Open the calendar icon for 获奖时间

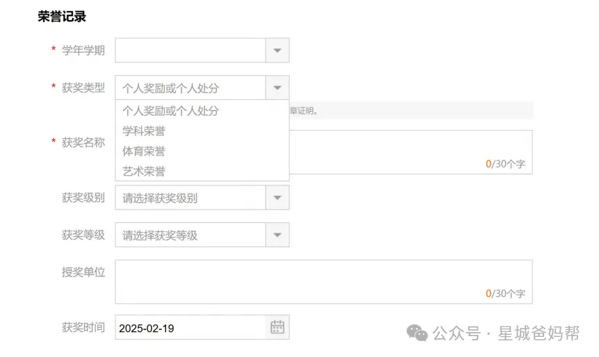pos(277,327)
